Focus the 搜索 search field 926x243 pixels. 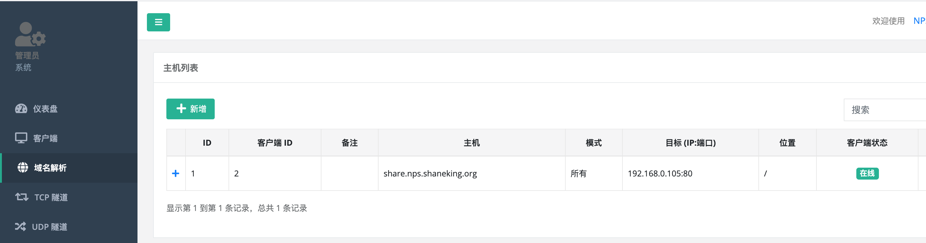pos(885,110)
